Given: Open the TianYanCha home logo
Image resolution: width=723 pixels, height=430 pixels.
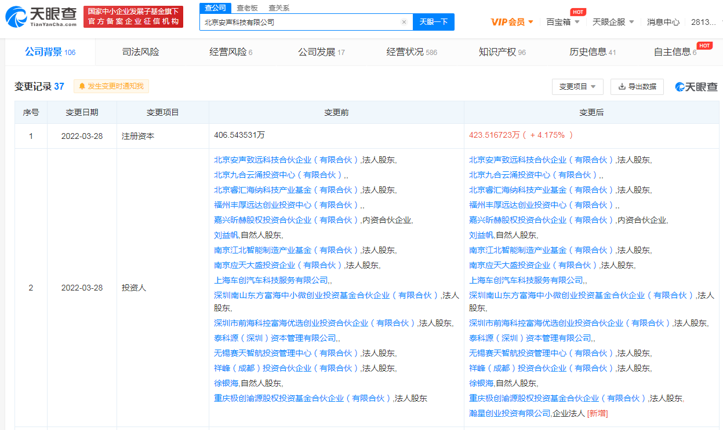Looking at the screenshot, I should (41, 17).
